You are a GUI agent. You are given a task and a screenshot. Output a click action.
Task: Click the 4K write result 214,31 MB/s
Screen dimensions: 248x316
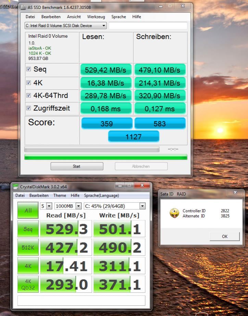point(160,83)
